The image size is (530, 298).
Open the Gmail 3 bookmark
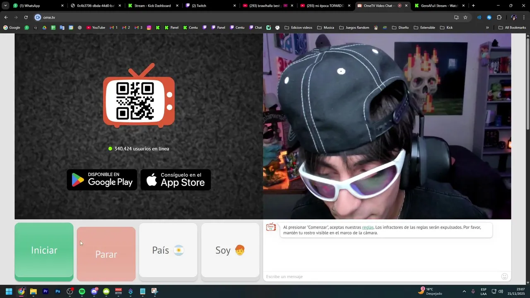click(139, 28)
